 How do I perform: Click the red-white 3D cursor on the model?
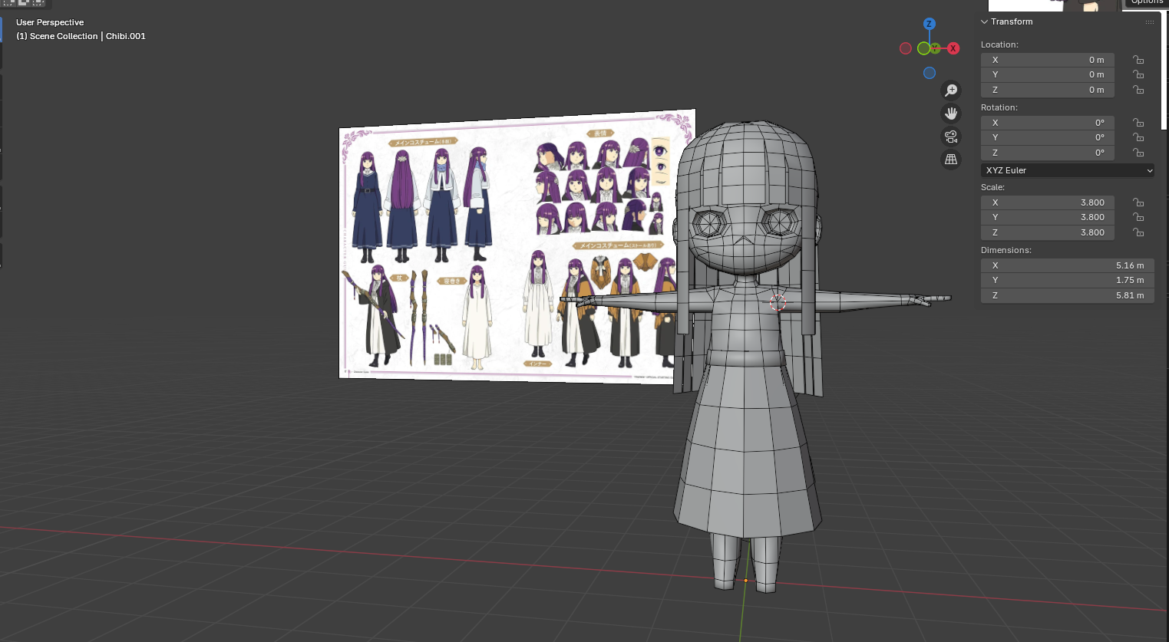[778, 303]
